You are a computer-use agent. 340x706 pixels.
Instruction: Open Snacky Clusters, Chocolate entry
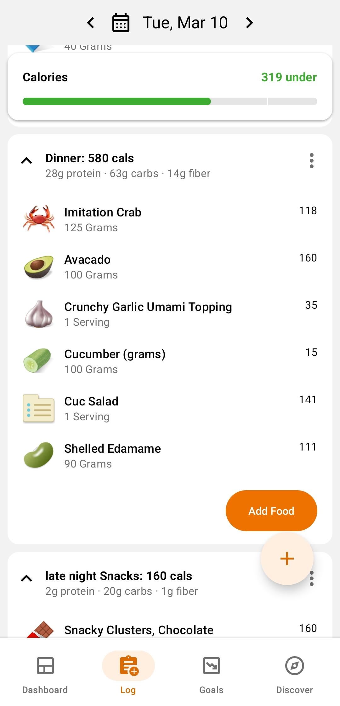[x=139, y=630]
